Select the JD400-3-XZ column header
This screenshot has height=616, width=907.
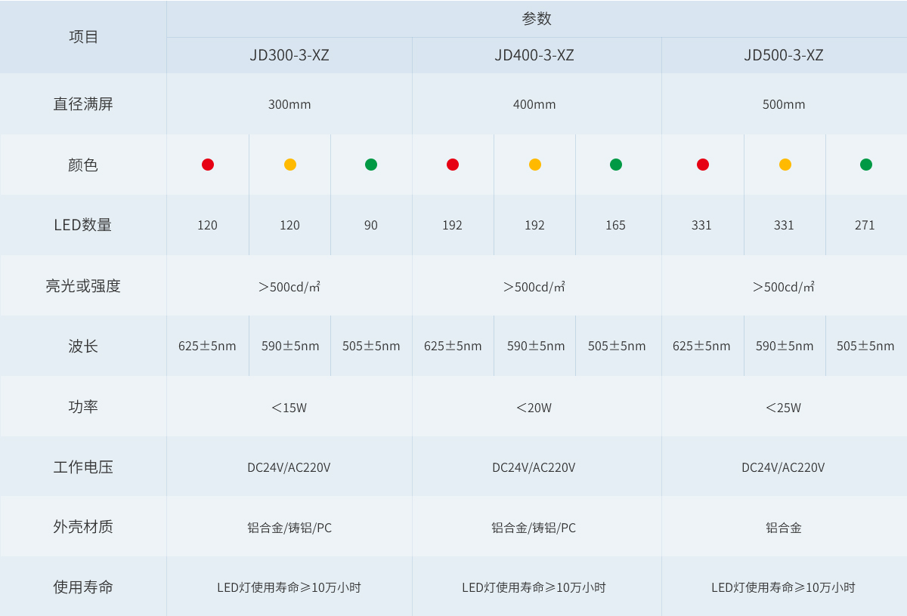pyautogui.click(x=534, y=54)
